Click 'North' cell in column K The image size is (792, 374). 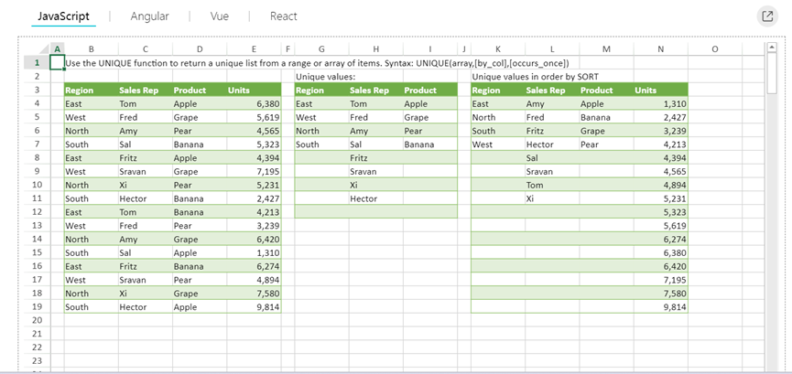pos(498,118)
